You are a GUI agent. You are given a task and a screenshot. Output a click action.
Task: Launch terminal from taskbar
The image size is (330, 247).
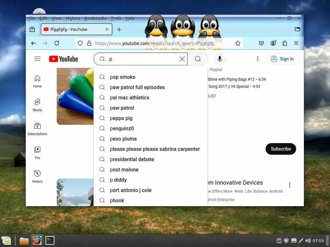[50, 241]
